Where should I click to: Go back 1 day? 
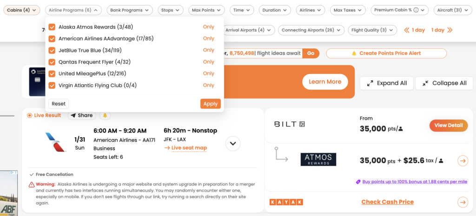(414, 30)
